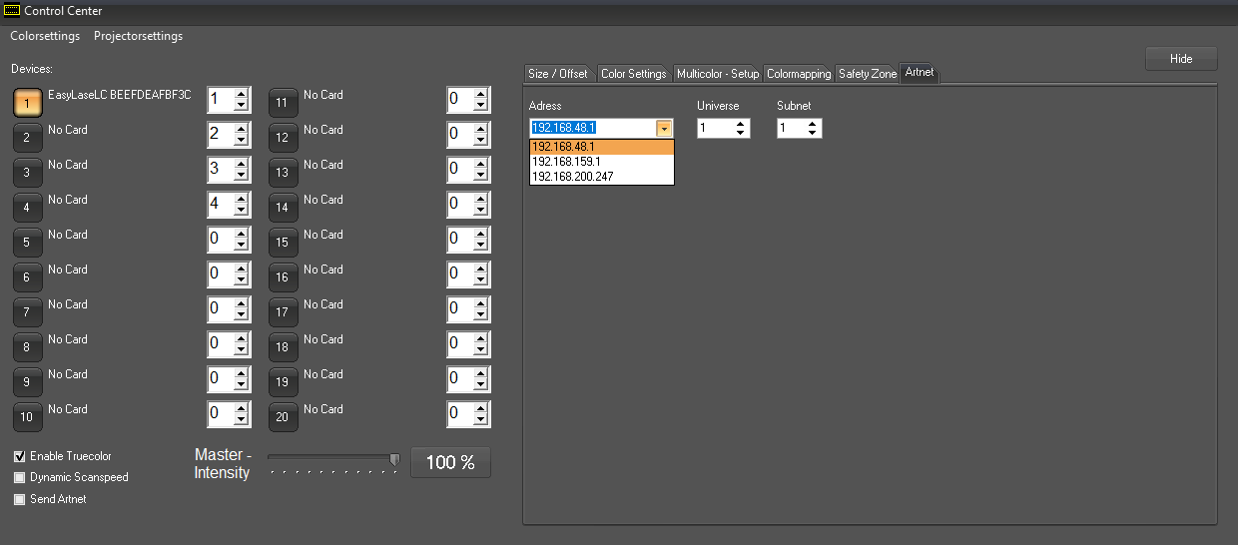The width and height of the screenshot is (1238, 545).
Task: Switch to the Safety Zone tab
Action: tap(867, 74)
